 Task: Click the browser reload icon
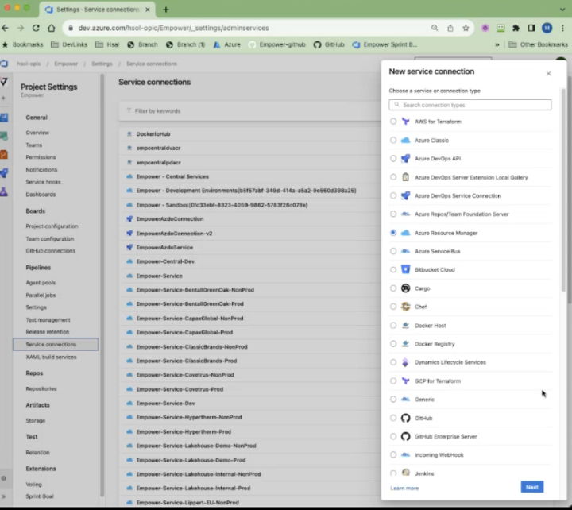click(x=36, y=28)
